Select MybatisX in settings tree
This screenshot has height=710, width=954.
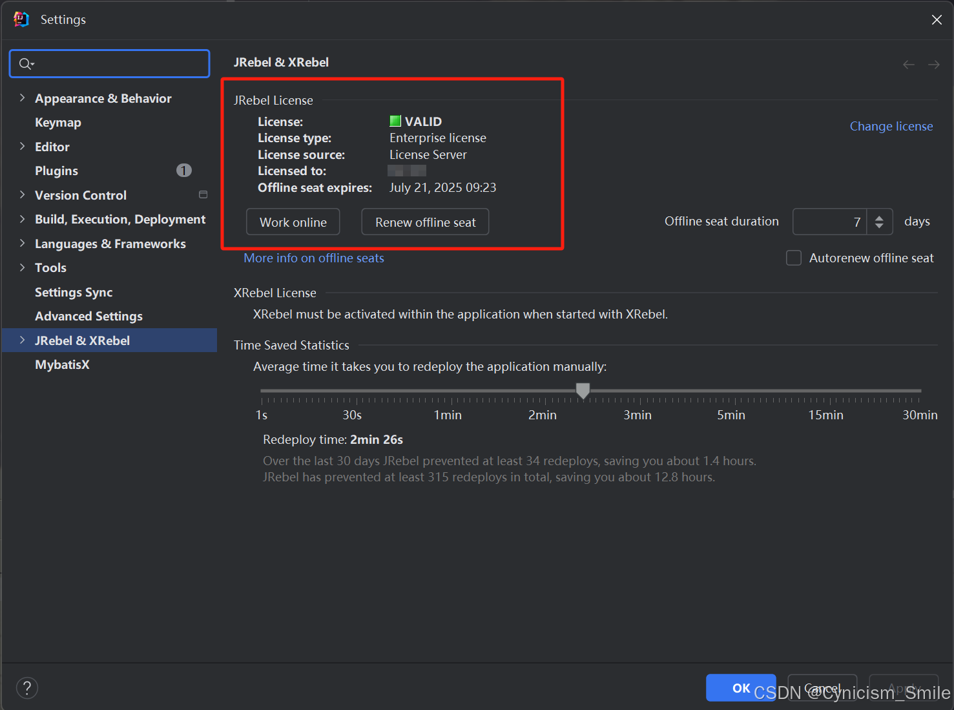coord(62,364)
